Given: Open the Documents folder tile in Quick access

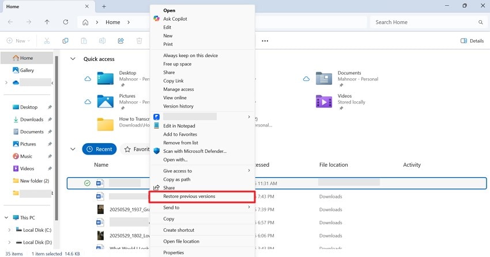Looking at the screenshot, I should (x=347, y=79).
